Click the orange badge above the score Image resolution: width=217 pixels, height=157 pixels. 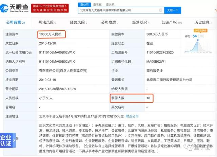200,30
